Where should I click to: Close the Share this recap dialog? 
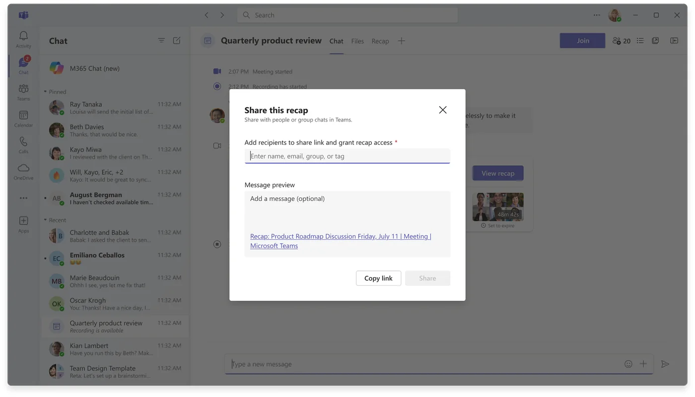point(443,110)
